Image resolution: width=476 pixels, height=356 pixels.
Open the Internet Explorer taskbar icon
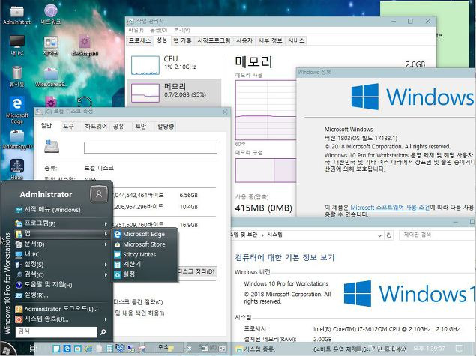[x=88, y=349]
